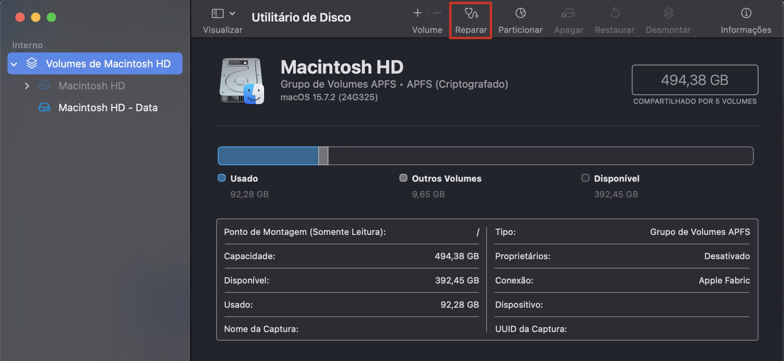The height and width of the screenshot is (361, 784).
Task: Click the Macintosh HD disk thumbnail image
Action: point(241,80)
